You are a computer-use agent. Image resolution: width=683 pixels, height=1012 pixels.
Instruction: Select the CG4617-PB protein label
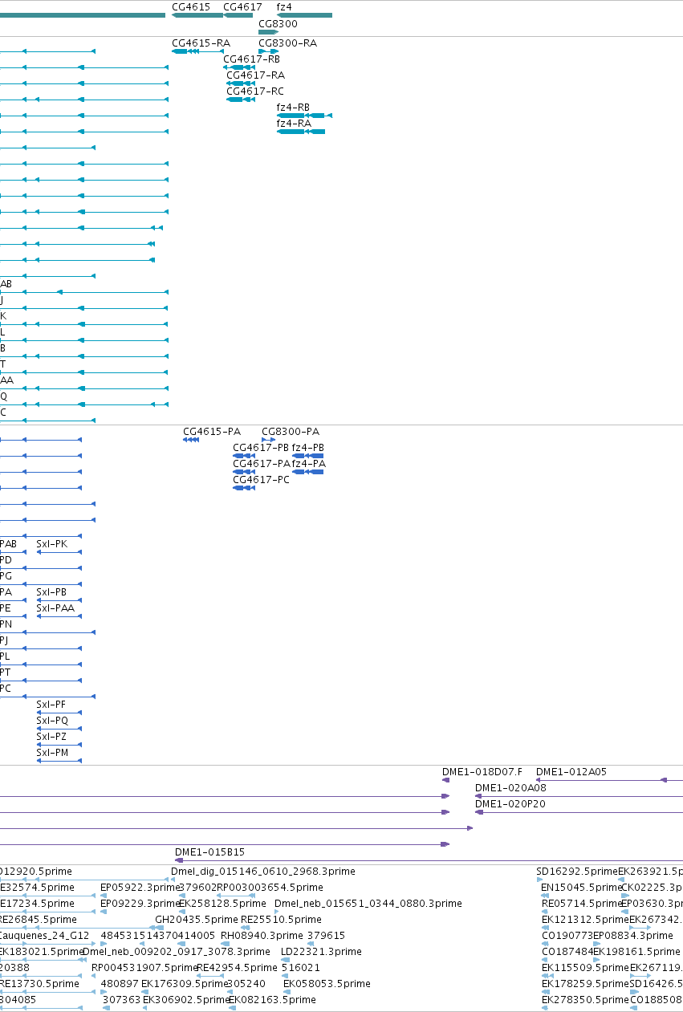[261, 448]
